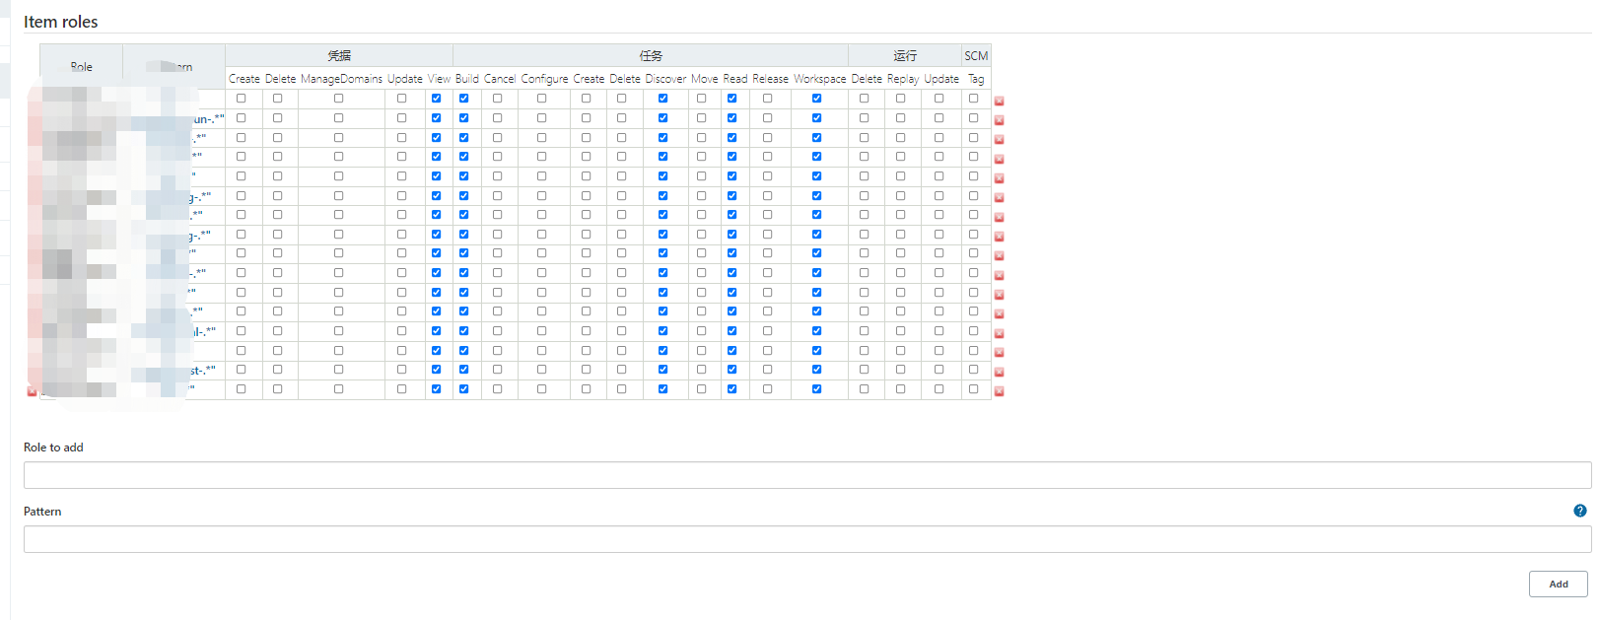Image resolution: width=1600 pixels, height=620 pixels.
Task: Check run Replay in the bottom row
Action: pos(900,389)
